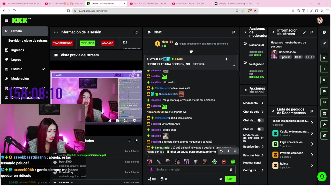Open chat settings gear icon

click(221, 179)
